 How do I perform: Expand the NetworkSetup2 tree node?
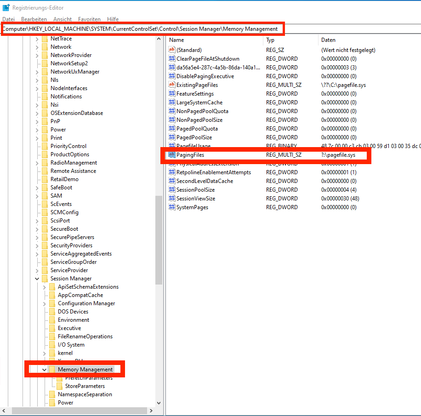37,63
